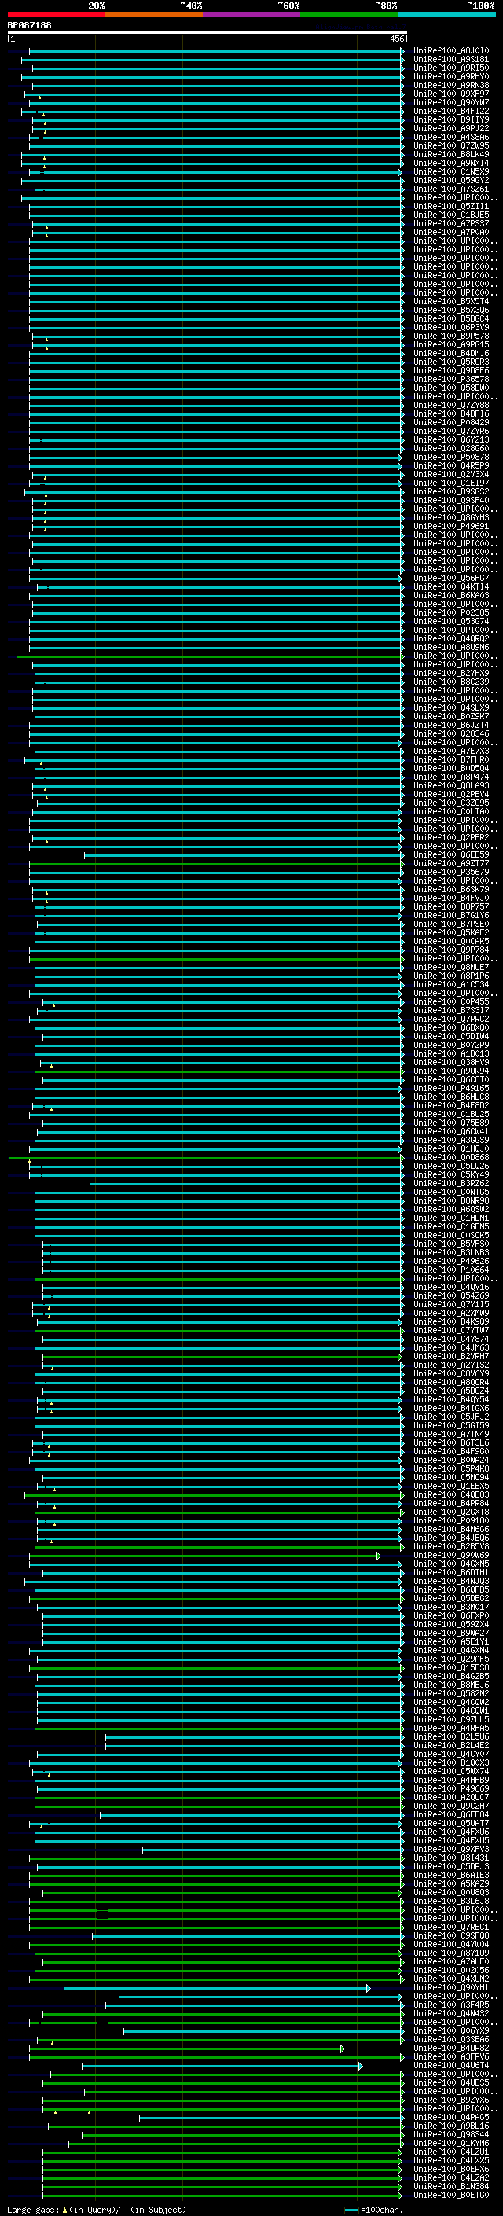Click hit UniRef100_Q6EE59

pos(451,855)
